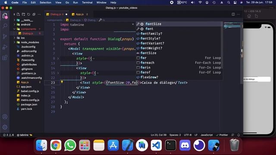Open errors and warnings in status bar
Image resolution: width=276 pixels, height=155 pixels.
pos(9,135)
